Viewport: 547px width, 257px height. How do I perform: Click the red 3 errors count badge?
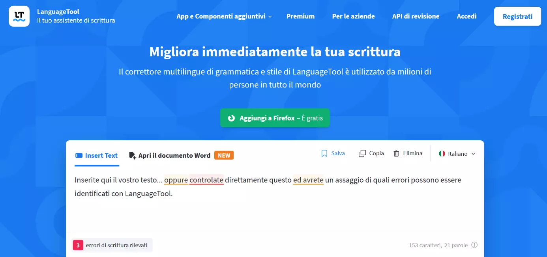point(78,245)
